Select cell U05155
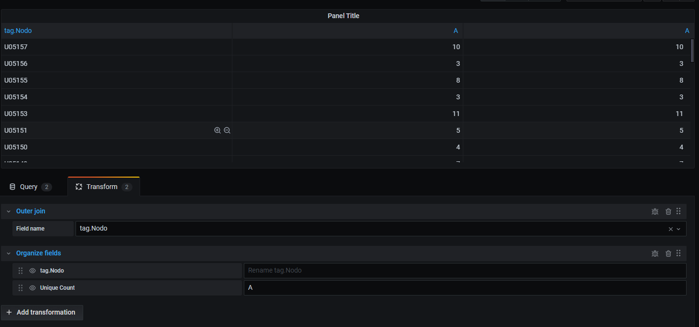 (x=117, y=80)
